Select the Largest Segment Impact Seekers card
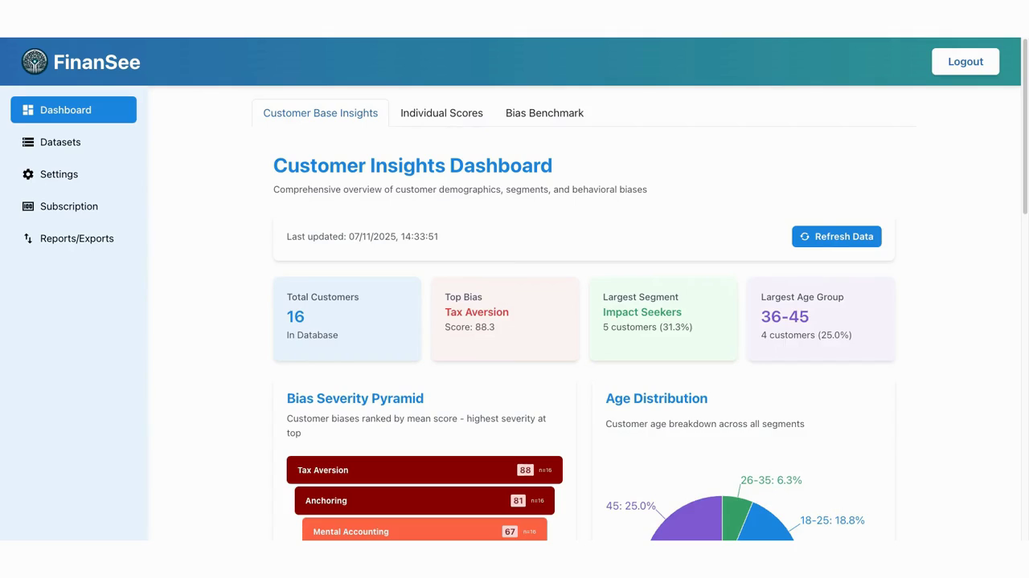This screenshot has width=1029, height=578. click(662, 318)
